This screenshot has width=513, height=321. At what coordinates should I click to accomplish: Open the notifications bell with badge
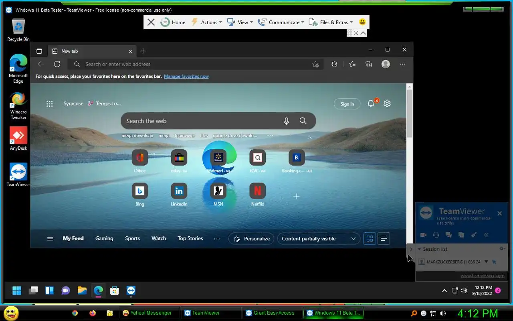[x=372, y=103]
